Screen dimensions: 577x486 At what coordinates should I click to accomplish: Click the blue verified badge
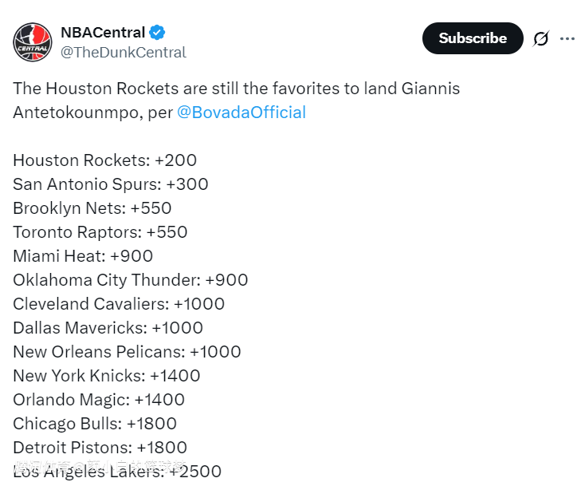pyautogui.click(x=158, y=33)
